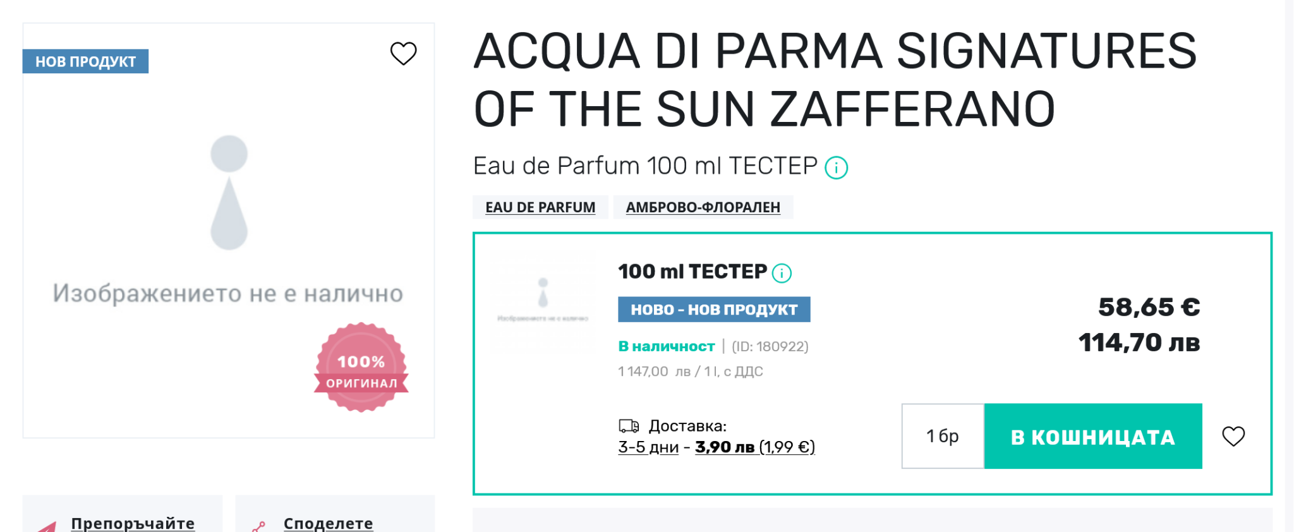Click the info icon beside the Eau de Parfum subtitle
The height and width of the screenshot is (532, 1294).
(x=836, y=167)
